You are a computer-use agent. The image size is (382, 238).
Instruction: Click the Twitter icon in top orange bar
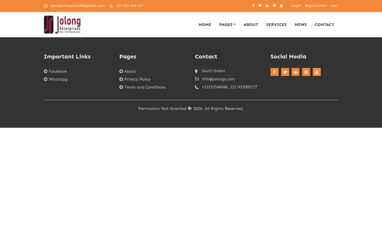260,6
